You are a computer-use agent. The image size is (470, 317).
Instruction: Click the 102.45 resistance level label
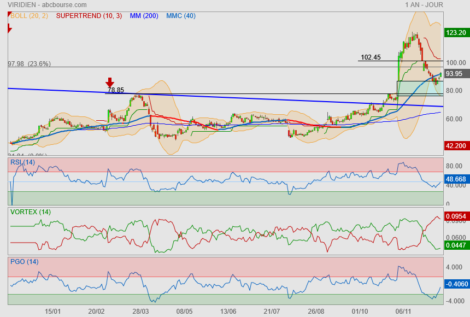click(x=371, y=57)
